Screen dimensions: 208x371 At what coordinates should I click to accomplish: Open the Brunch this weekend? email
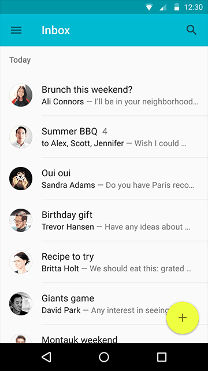(x=104, y=95)
